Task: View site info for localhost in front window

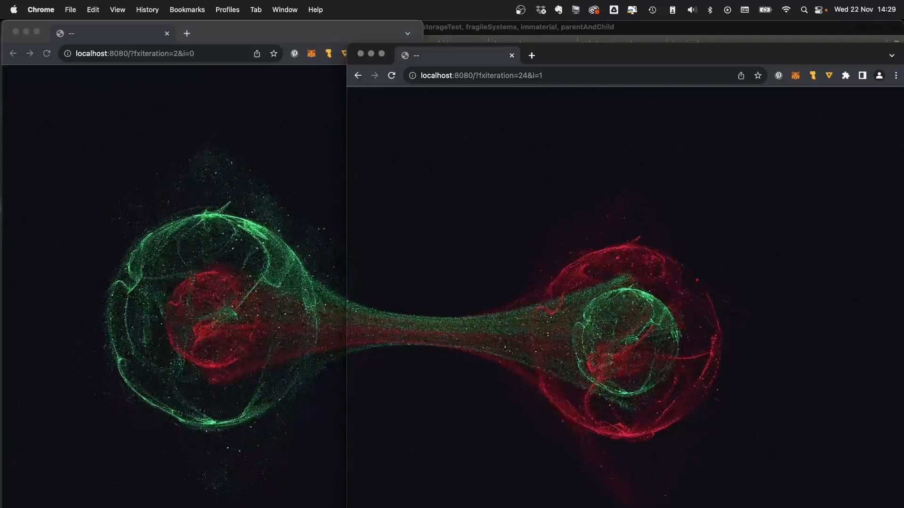Action: tap(412, 75)
